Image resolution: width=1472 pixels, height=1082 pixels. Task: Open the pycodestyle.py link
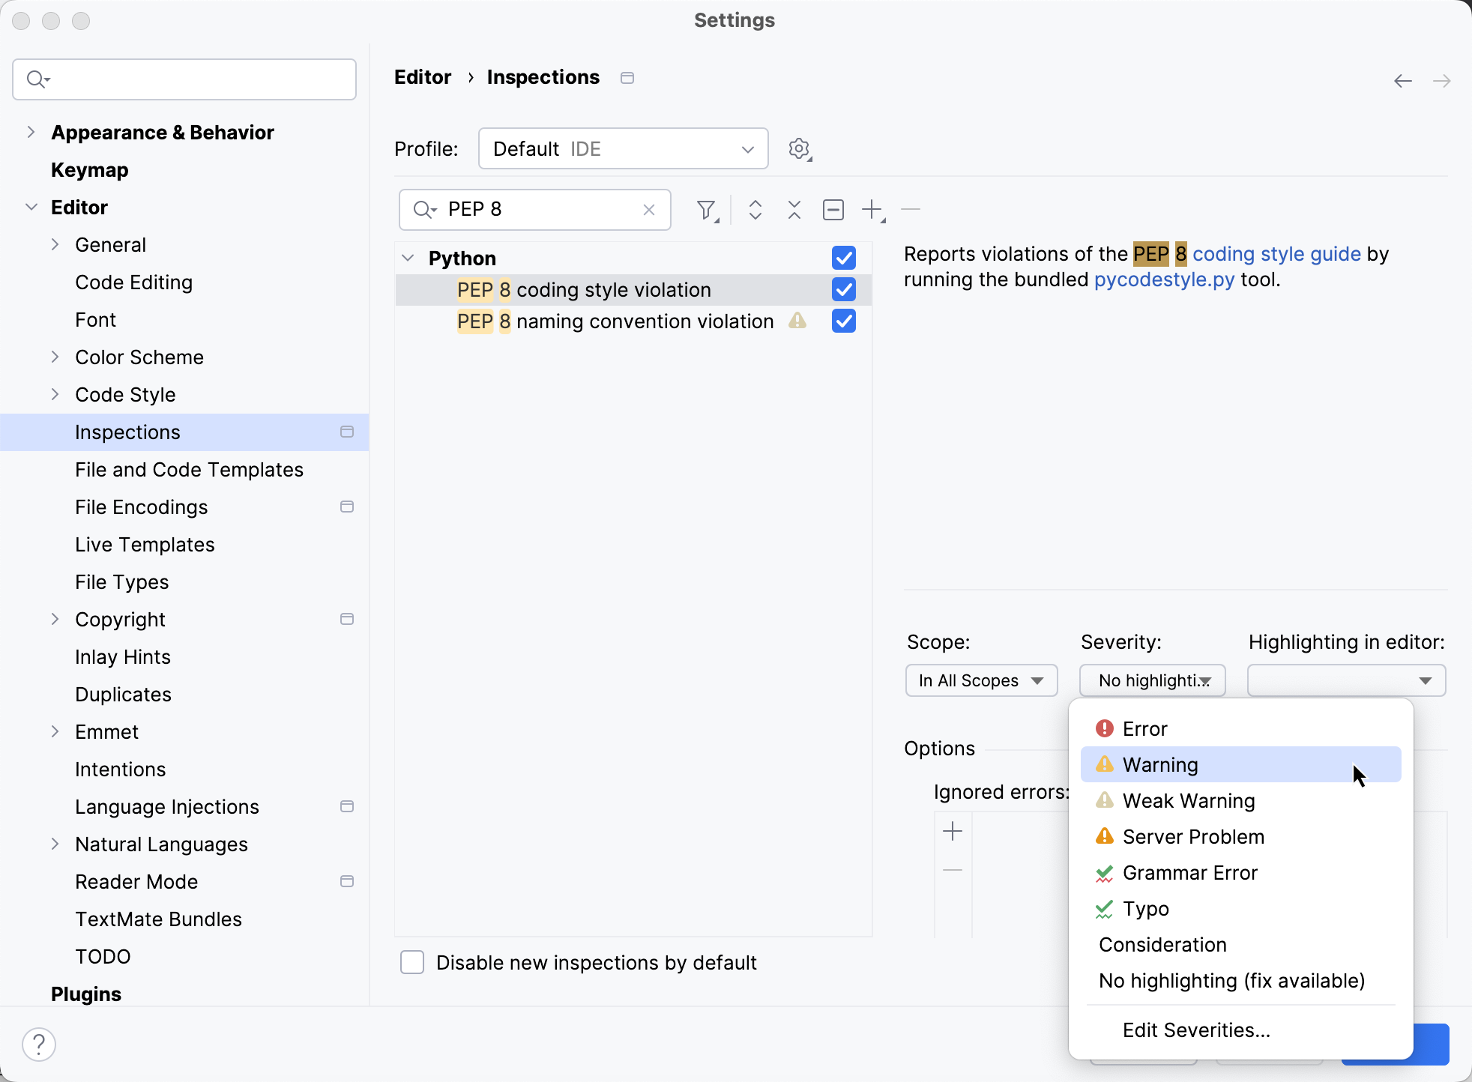(1163, 279)
